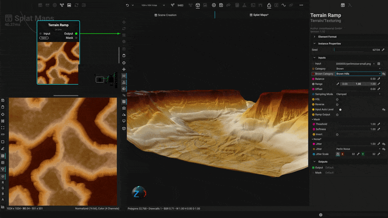The image size is (388, 218).
Task: Click the Seed value field
Action: (357, 50)
